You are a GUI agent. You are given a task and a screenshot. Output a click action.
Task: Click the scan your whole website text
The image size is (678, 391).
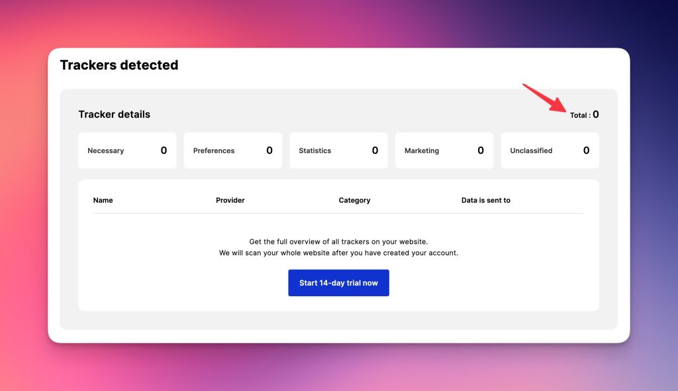[x=338, y=253]
